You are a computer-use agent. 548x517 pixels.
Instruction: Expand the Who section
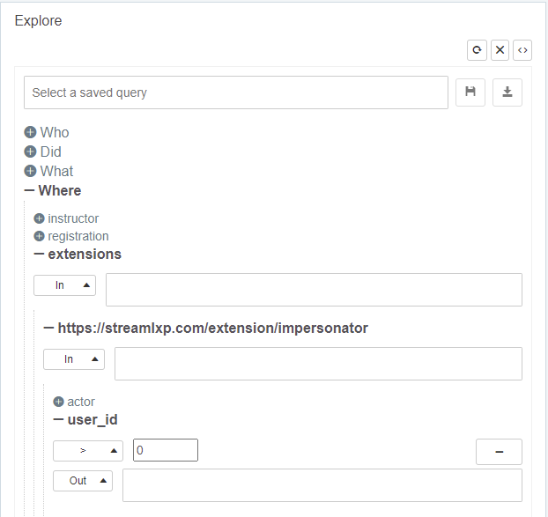[x=31, y=132]
